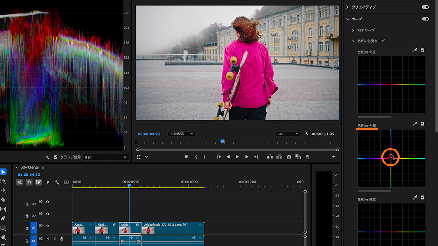Target audio track A1 button
Screen dimensions: 438x246
[x=33, y=241]
